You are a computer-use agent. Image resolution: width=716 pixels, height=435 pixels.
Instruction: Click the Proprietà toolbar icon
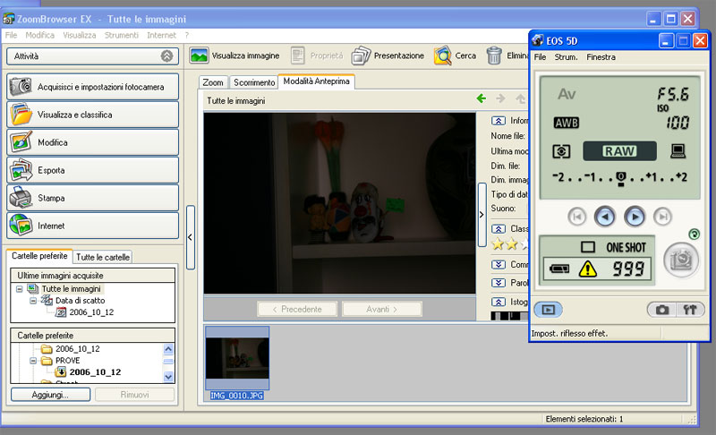point(298,55)
